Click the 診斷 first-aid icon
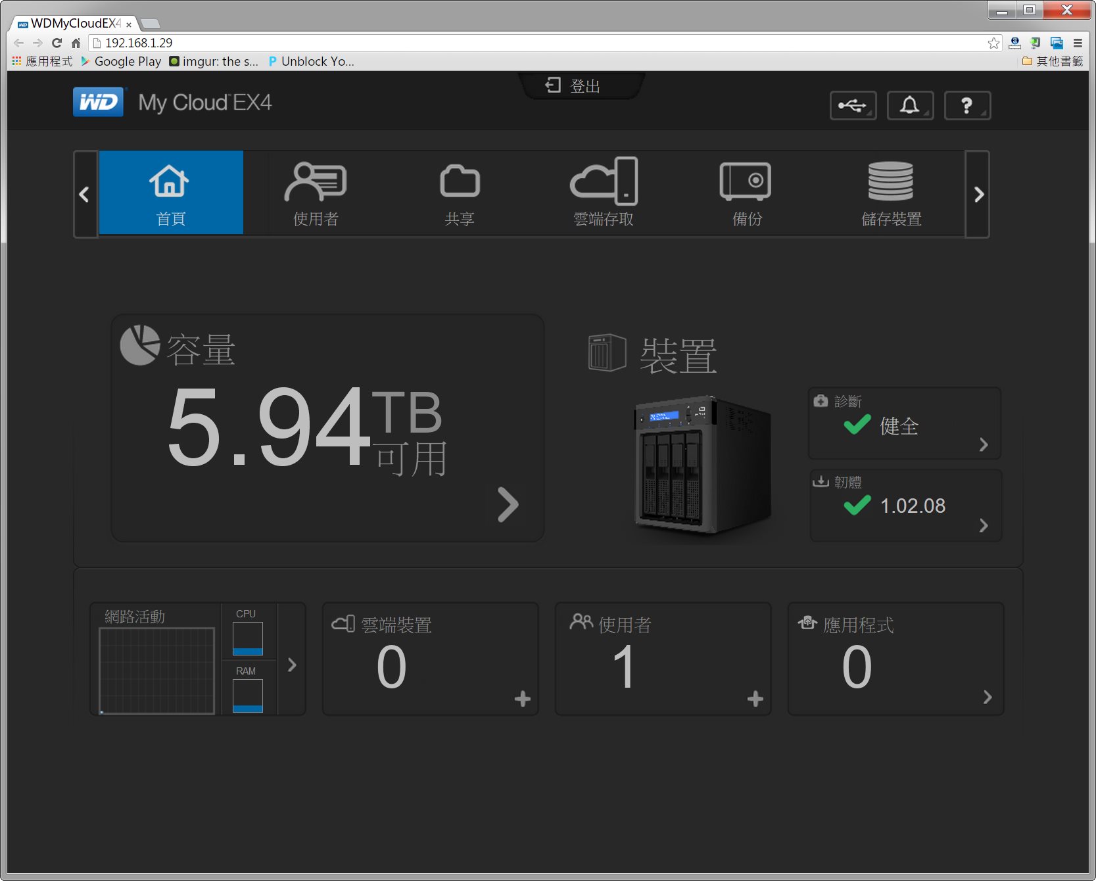 pos(821,400)
